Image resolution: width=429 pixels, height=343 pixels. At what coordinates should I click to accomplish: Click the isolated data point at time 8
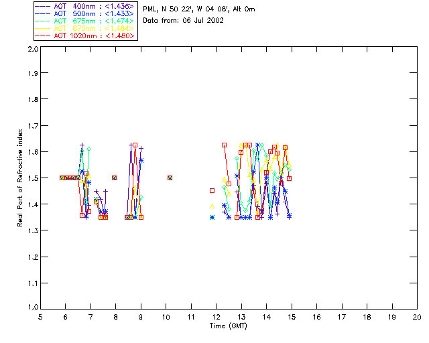point(115,178)
